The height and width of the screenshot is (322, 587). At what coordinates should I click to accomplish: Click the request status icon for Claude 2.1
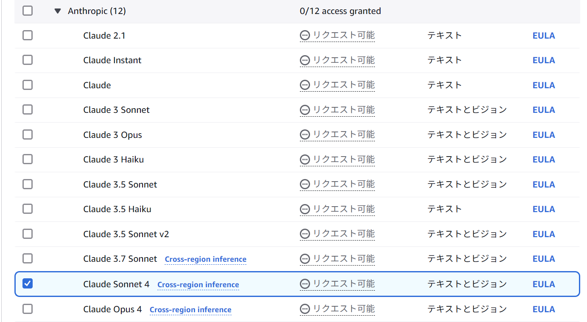[x=305, y=36]
